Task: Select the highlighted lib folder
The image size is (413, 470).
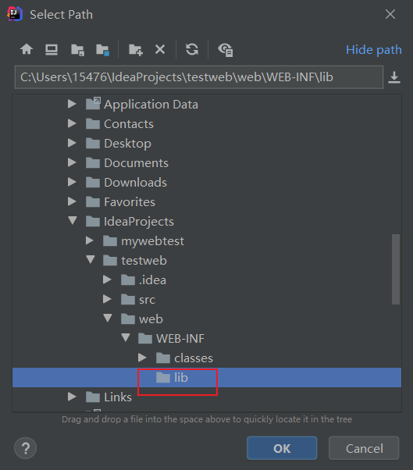Action: pos(207,377)
